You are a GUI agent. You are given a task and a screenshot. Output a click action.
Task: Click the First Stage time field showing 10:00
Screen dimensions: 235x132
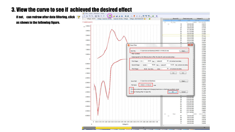point(148,61)
